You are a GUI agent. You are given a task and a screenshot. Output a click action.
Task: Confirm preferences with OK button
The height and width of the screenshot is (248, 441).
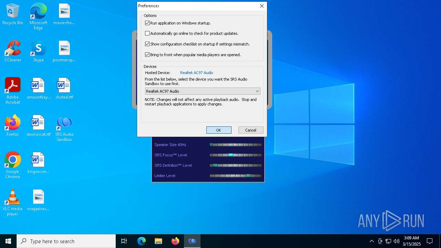[219, 130]
